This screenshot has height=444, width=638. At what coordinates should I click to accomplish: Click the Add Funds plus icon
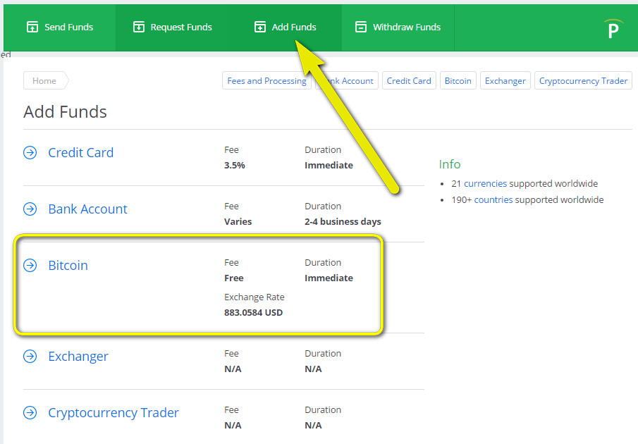point(260,27)
